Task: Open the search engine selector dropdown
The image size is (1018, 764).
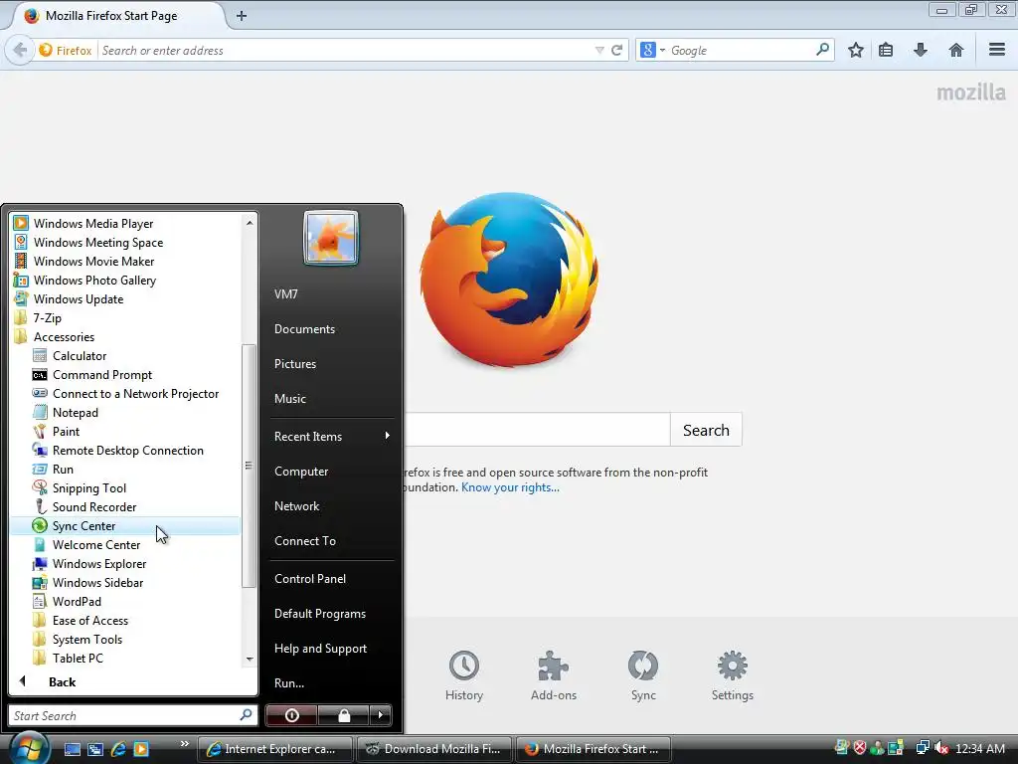Action: 652,50
